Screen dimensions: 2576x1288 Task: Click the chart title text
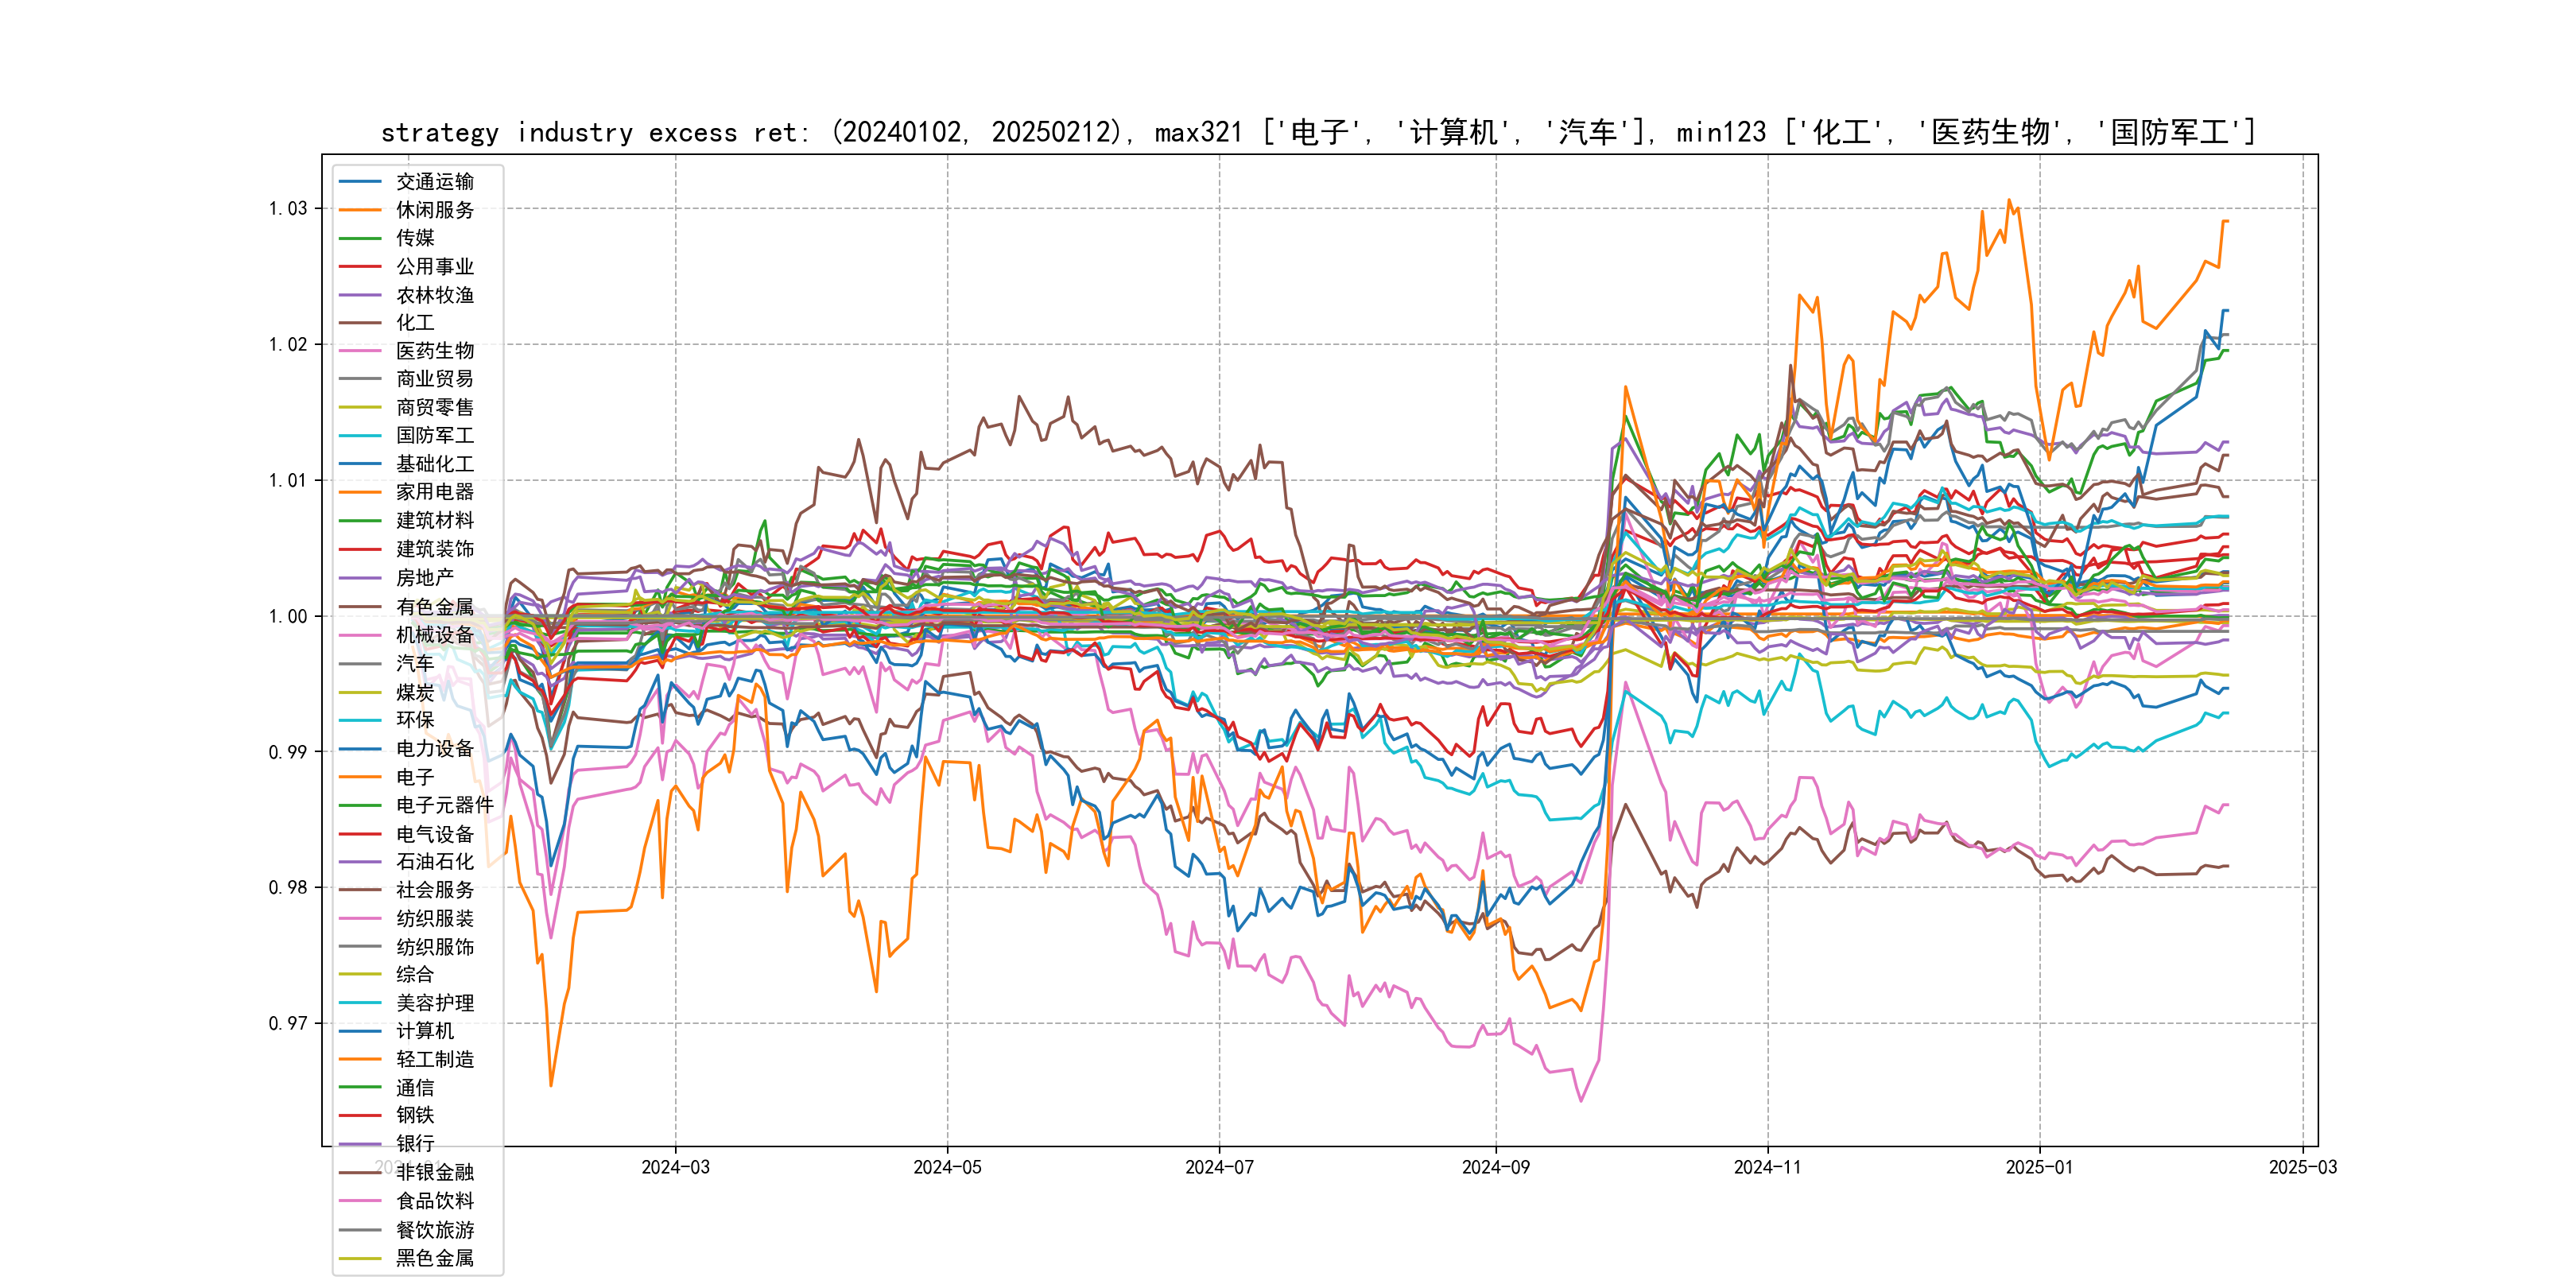tap(1318, 132)
